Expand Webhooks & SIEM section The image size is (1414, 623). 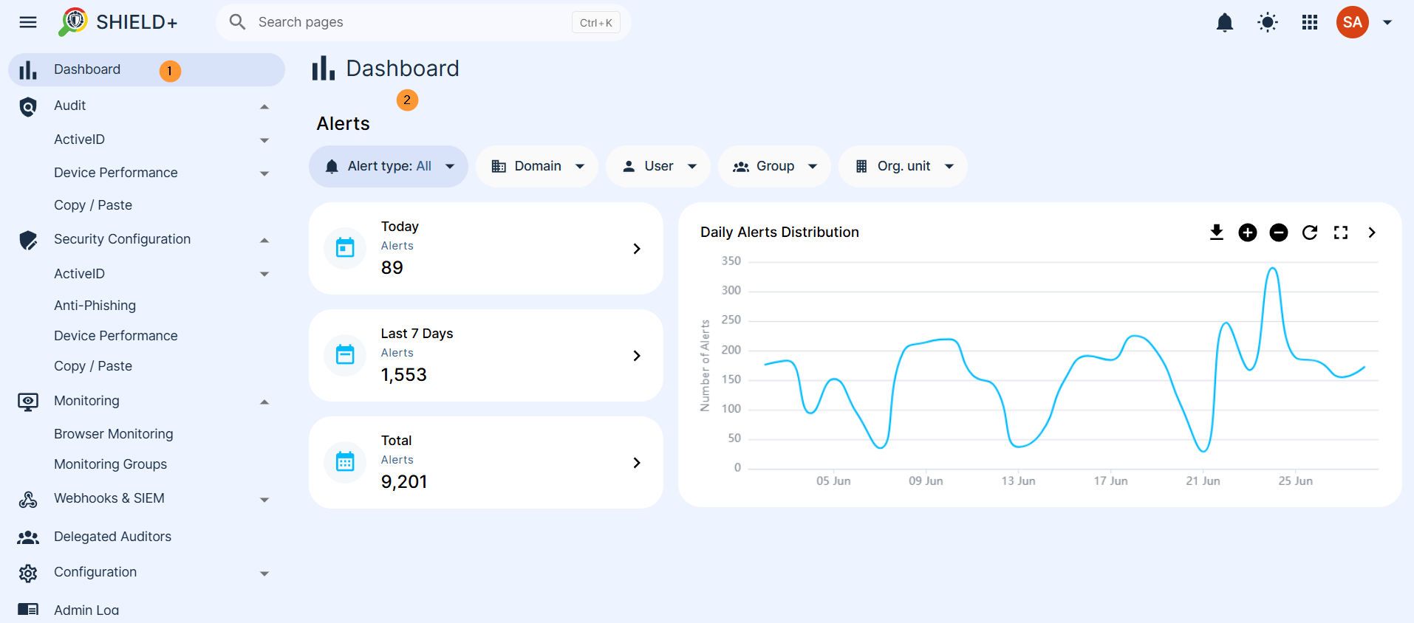264,500
